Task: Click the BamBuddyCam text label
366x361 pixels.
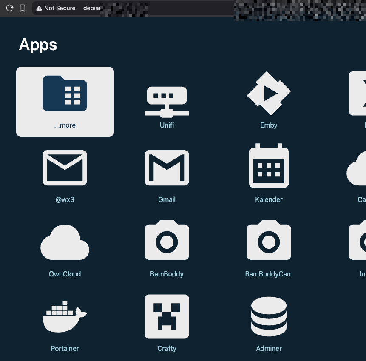Action: [269, 274]
